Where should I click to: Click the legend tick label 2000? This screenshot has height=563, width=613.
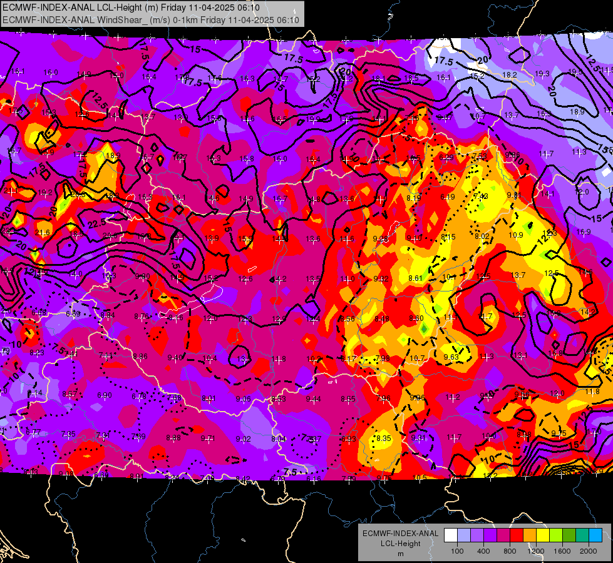[x=589, y=551]
